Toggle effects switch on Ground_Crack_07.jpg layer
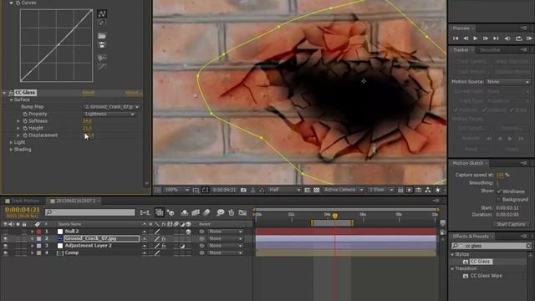 (164, 238)
